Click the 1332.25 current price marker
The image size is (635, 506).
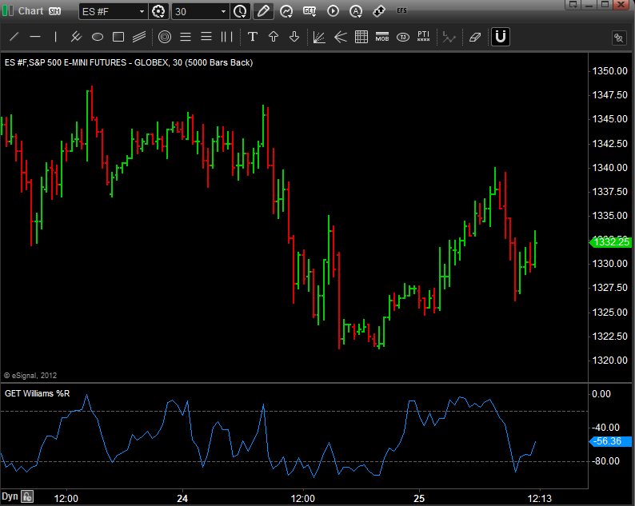point(610,242)
